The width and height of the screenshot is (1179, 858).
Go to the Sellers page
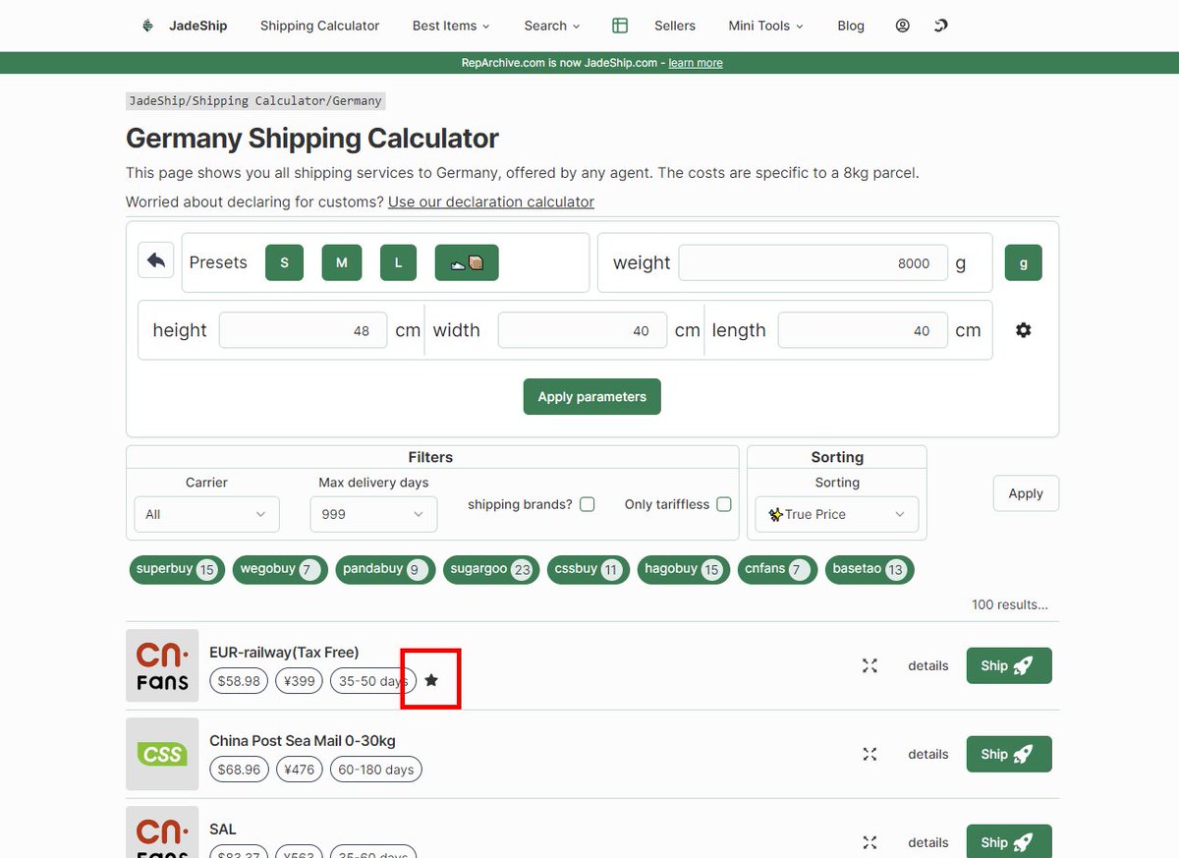675,26
